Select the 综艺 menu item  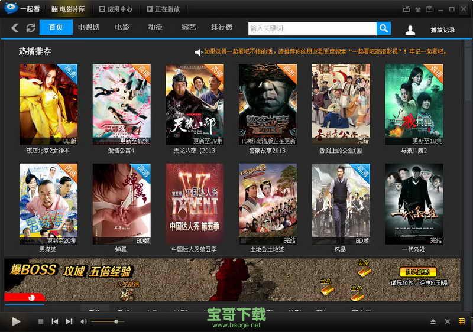pos(189,27)
